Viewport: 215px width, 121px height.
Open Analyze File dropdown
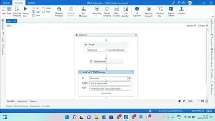coord(160,12)
